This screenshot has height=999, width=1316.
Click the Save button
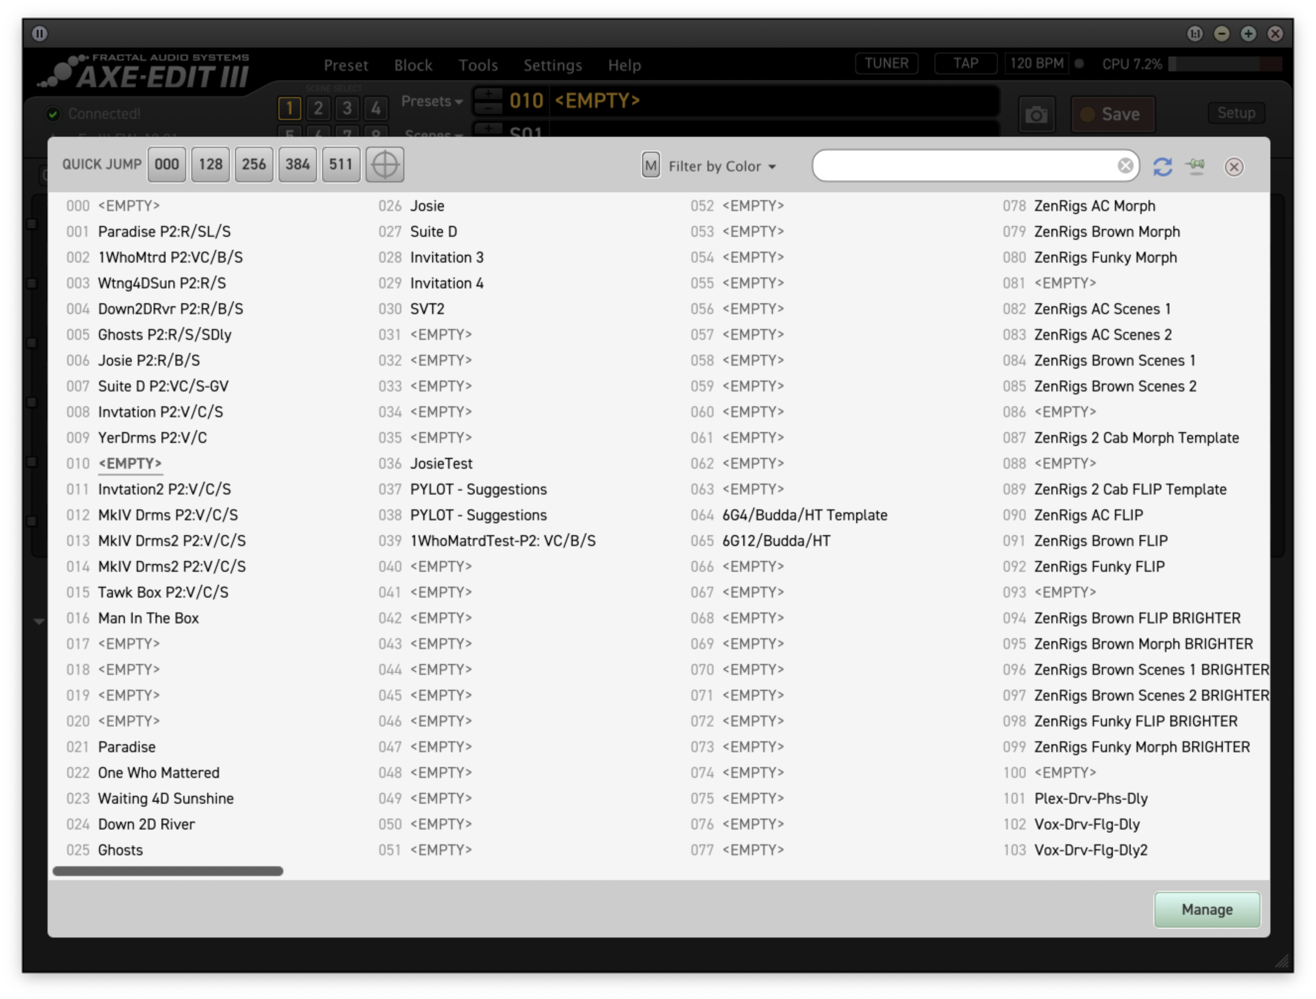point(1112,114)
